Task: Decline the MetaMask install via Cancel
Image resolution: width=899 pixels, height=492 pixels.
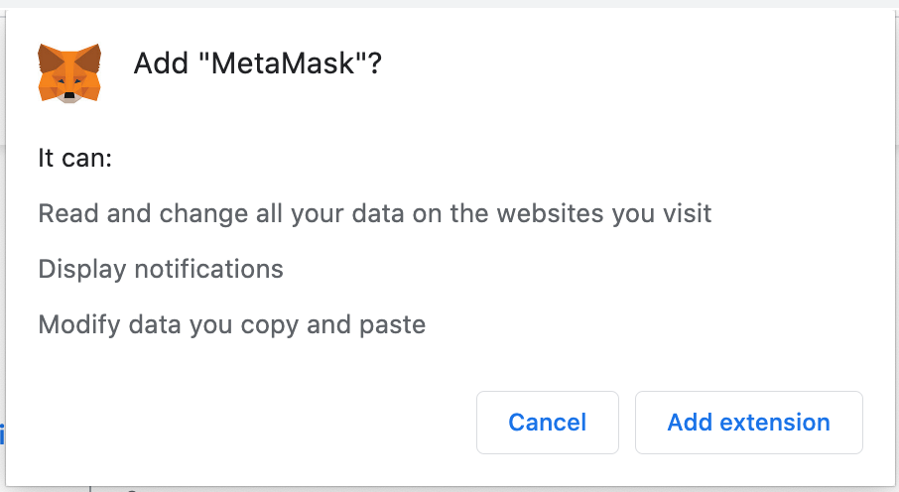Action: point(547,423)
